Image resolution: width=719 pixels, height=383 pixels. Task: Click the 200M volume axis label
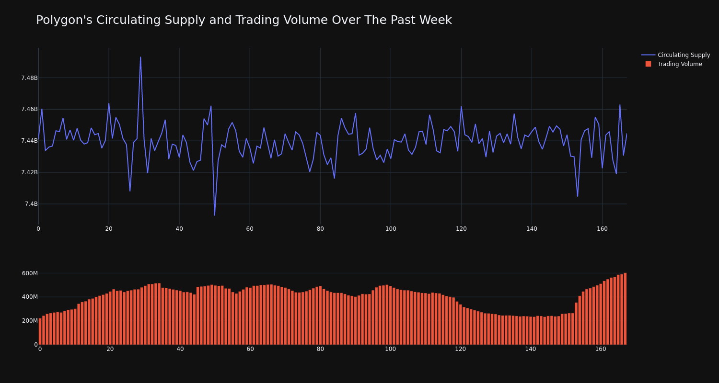point(30,321)
